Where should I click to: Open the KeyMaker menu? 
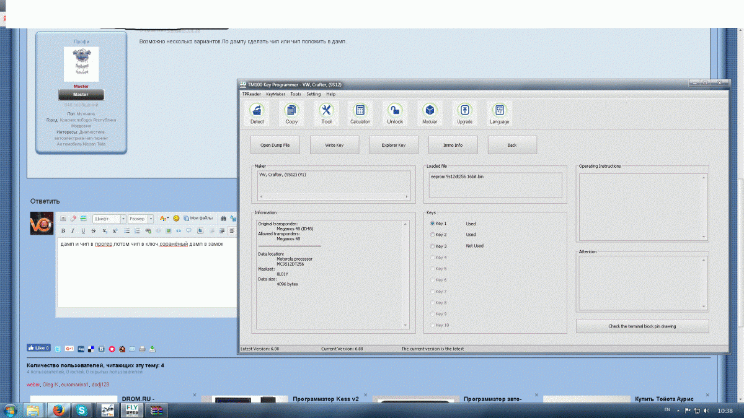pyautogui.click(x=275, y=94)
